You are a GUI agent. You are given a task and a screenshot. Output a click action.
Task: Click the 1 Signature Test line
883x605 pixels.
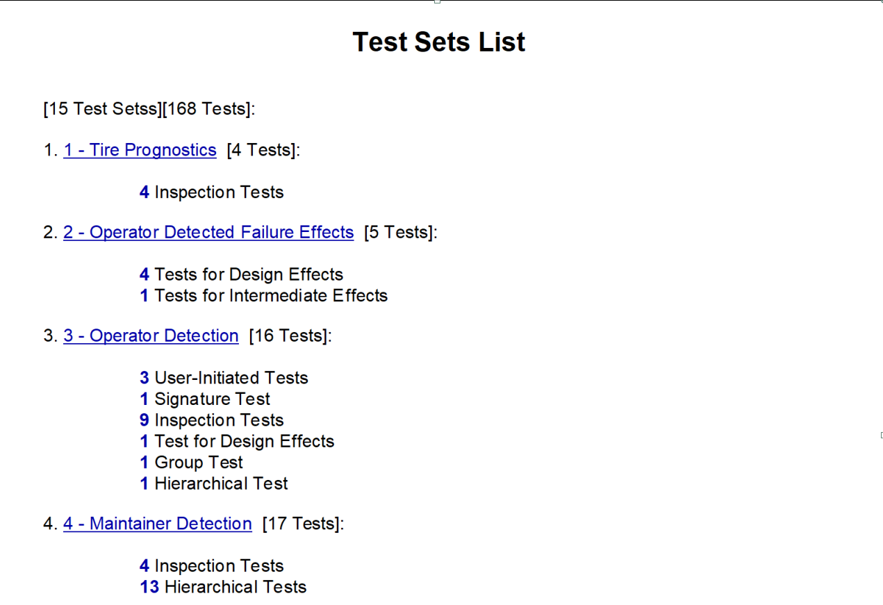[205, 399]
